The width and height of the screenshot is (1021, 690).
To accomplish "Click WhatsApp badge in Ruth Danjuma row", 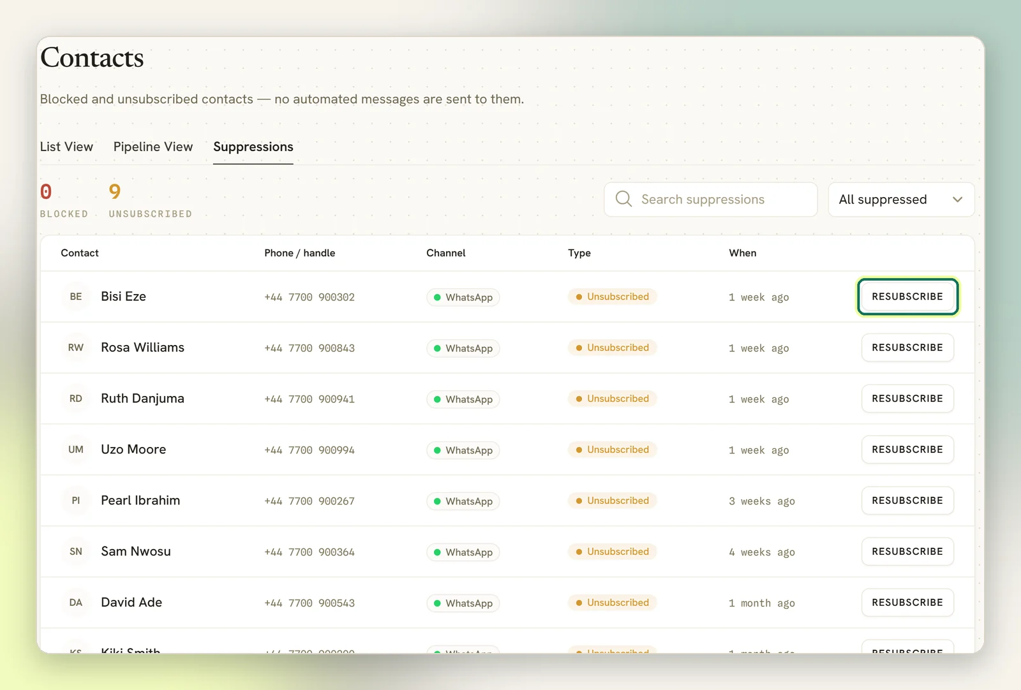I will coord(463,399).
